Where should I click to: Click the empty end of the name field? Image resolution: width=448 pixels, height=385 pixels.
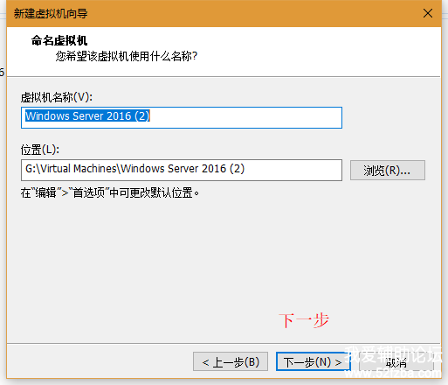246,117
